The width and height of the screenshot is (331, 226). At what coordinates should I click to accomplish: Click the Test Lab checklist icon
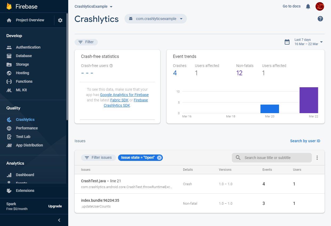tap(9, 137)
